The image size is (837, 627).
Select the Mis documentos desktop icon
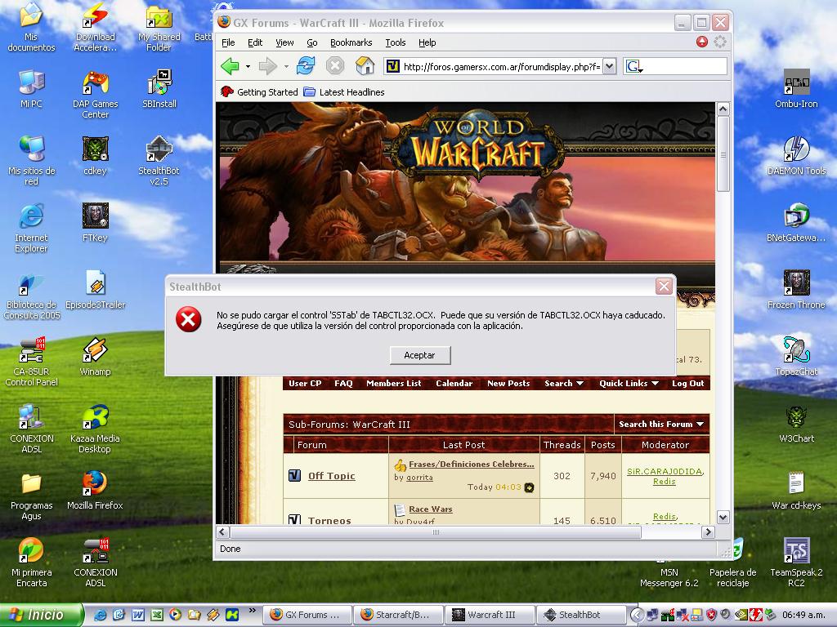coord(31,27)
